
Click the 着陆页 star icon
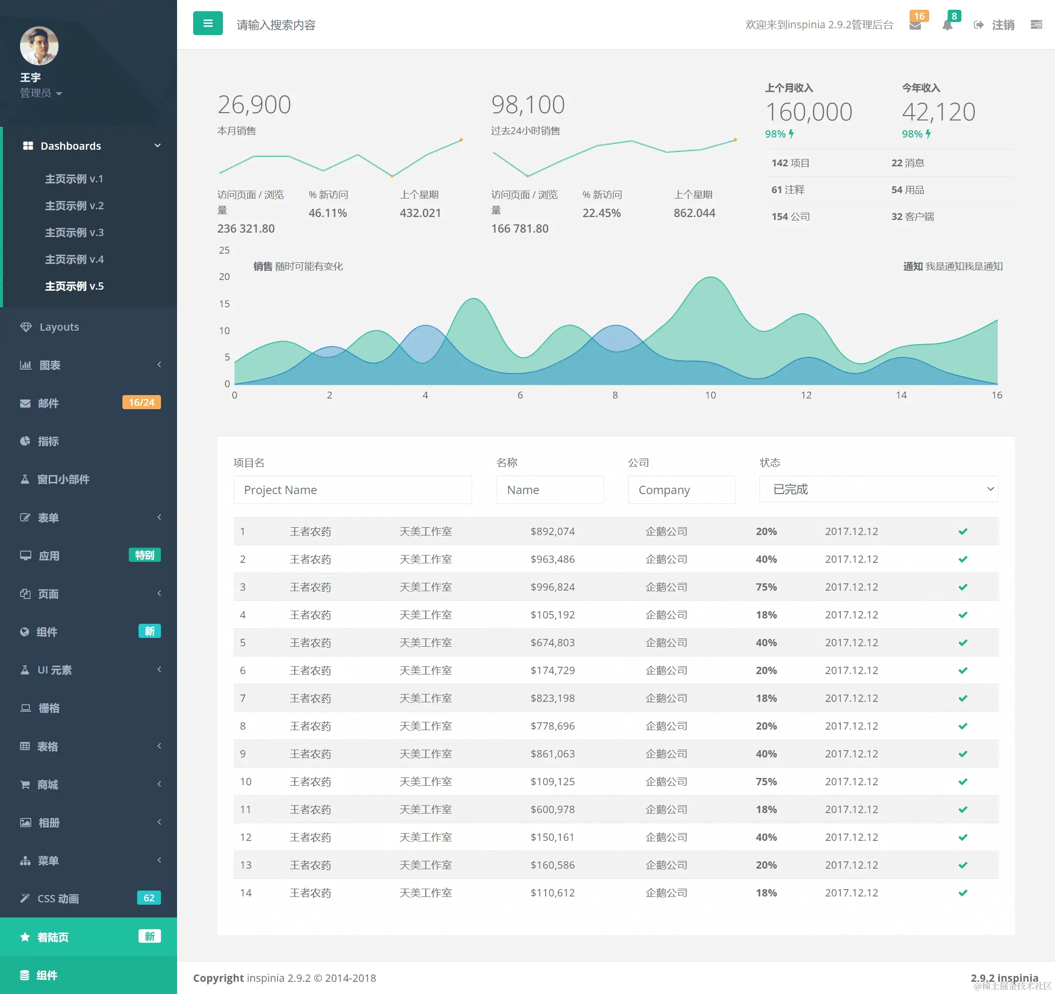coord(25,937)
